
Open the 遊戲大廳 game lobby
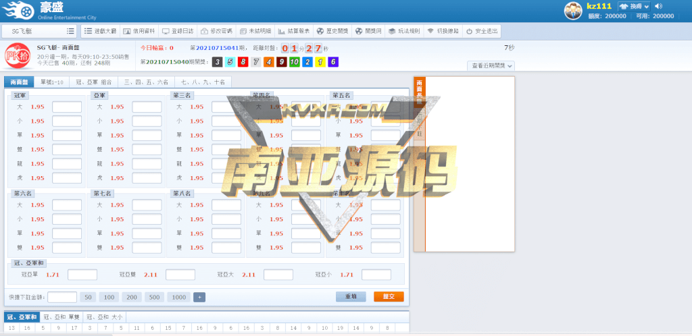point(100,31)
